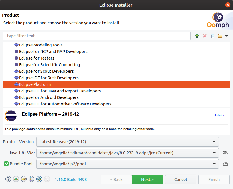The width and height of the screenshot is (233, 189).
Task: Click the icon beside Eclipse for Android Developers
Action: 16,97
